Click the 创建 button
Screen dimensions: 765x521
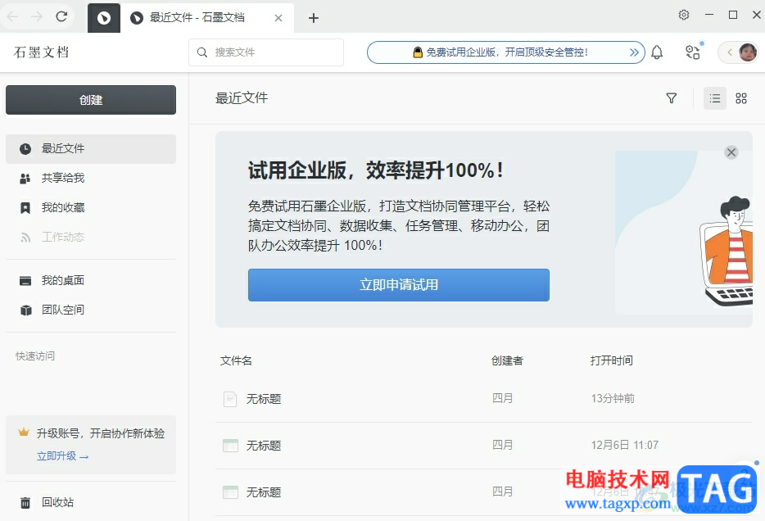click(x=91, y=100)
